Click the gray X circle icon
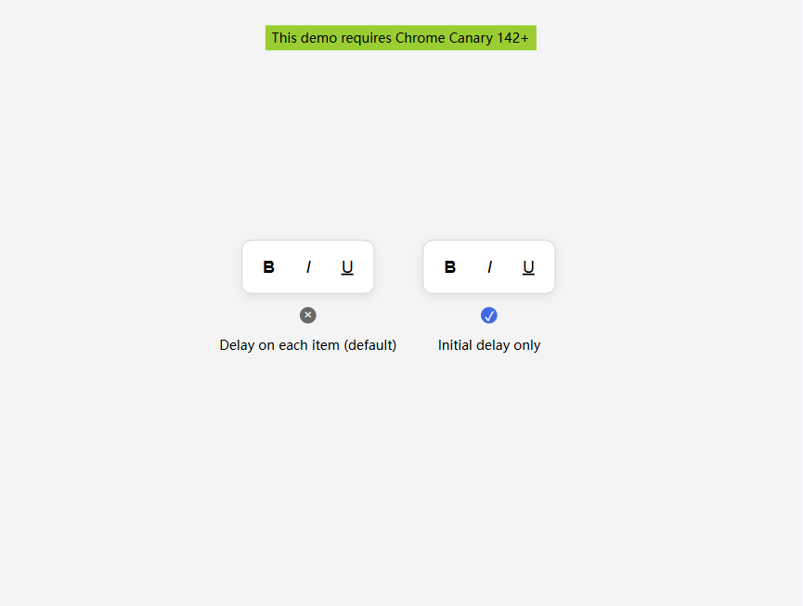 [308, 316]
